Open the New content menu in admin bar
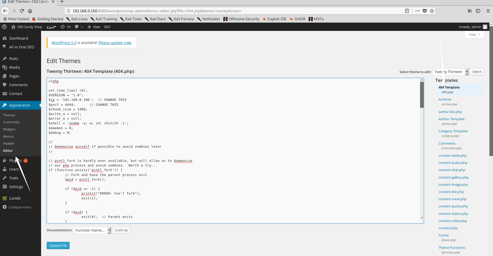 click(x=94, y=27)
